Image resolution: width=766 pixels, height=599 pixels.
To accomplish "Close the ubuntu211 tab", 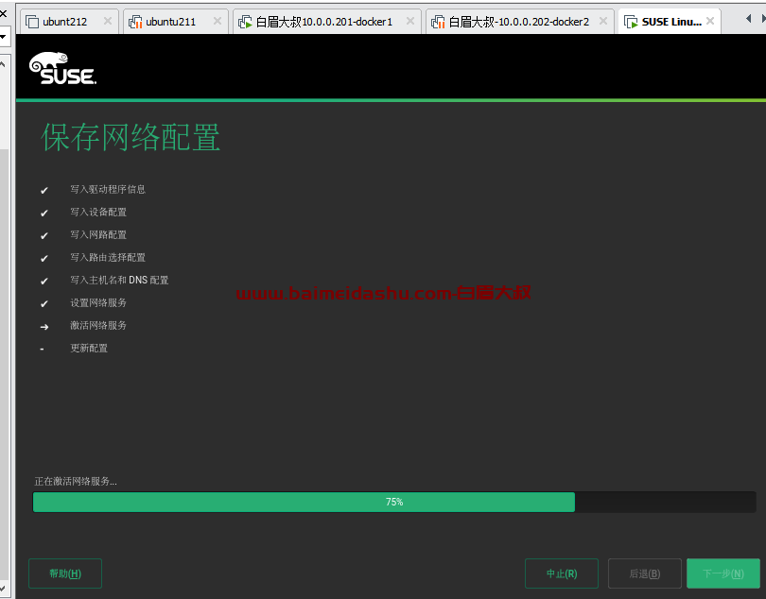I will [x=218, y=21].
